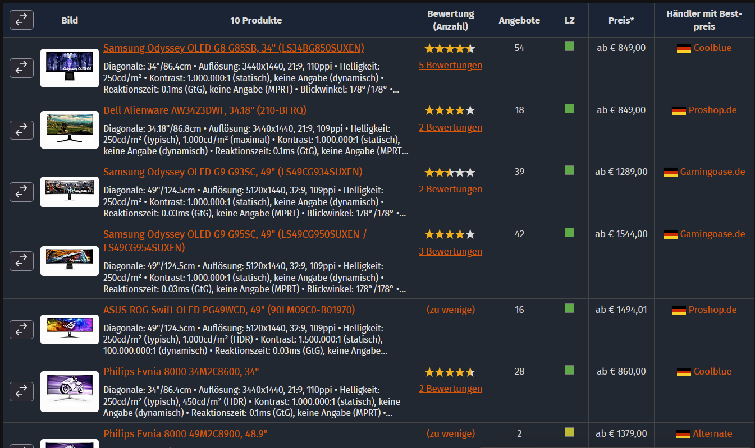The height and width of the screenshot is (448, 755).
Task: Click compare icon for Samsung Odyssey OLED G9 G95SC
Action: [21, 261]
